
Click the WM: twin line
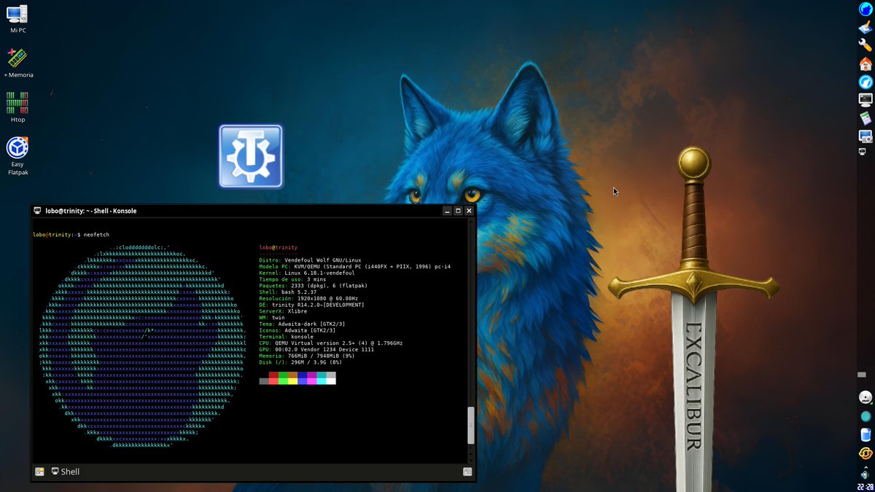coord(272,318)
